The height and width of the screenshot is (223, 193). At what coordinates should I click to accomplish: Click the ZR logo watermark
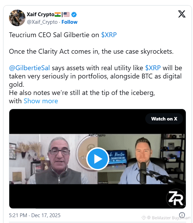pos(176,199)
